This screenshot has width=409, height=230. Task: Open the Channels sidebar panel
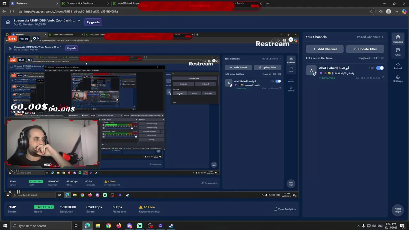[x=397, y=39]
